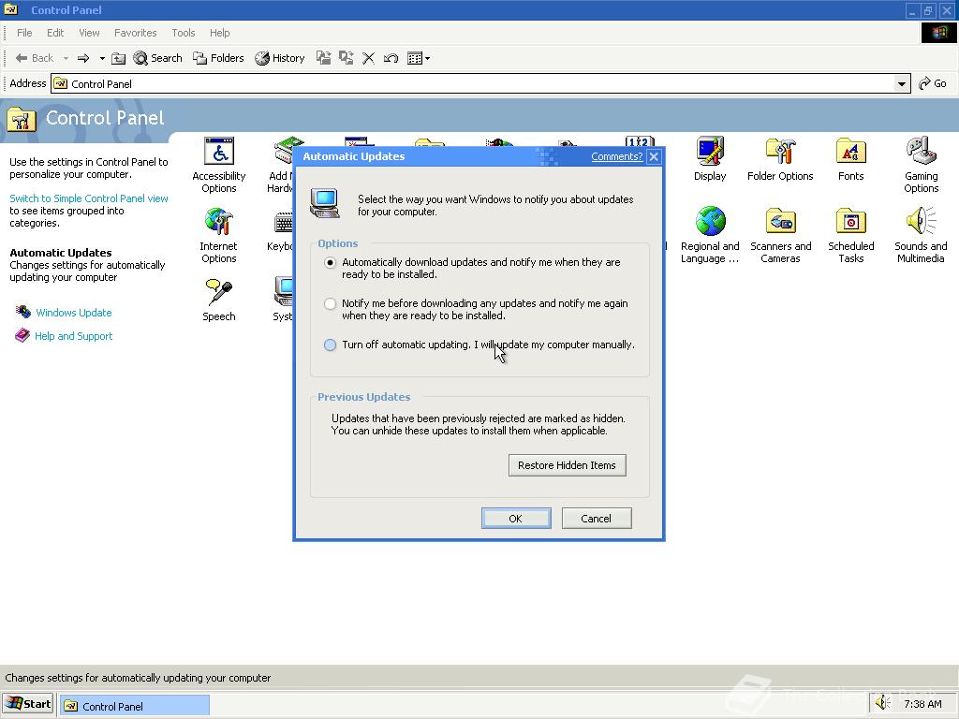Viewport: 959px width, 719px height.
Task: Click the Forward toolbar arrow
Action: (83, 58)
